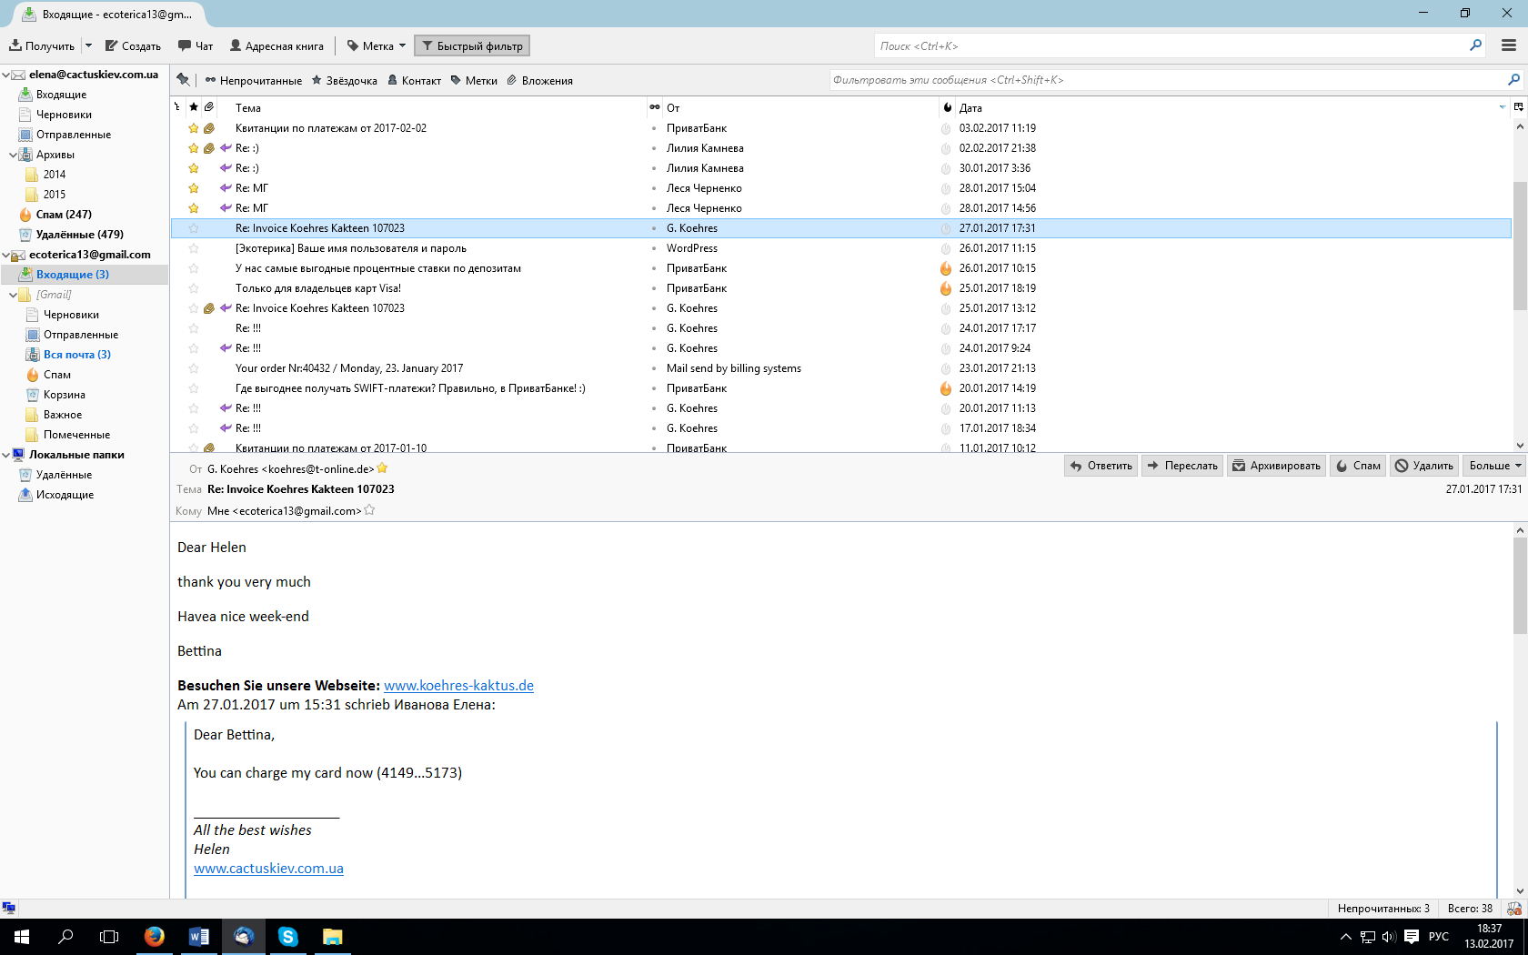Image resolution: width=1528 pixels, height=955 pixels.
Task: Collapse the Архивы folder tree
Action: pyautogui.click(x=13, y=155)
